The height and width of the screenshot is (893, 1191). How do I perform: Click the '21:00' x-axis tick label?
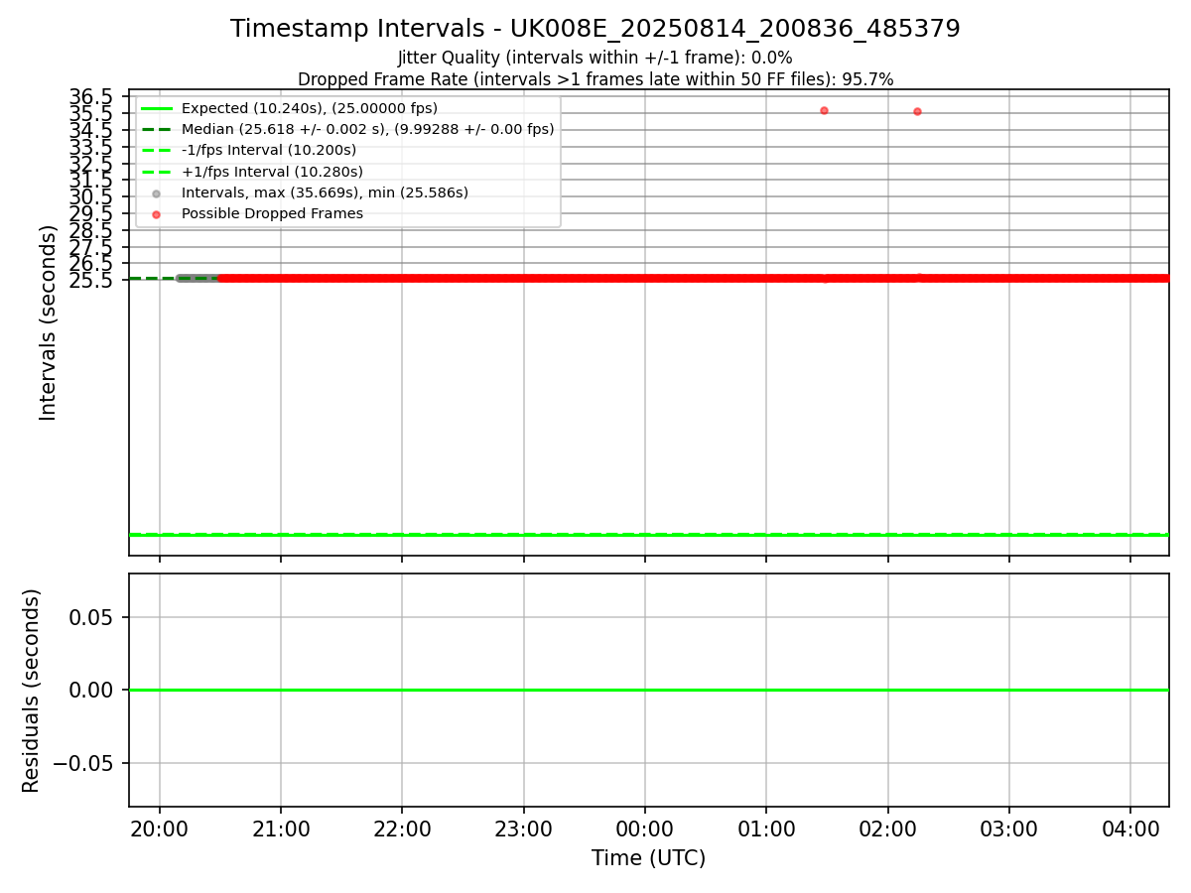point(281,828)
